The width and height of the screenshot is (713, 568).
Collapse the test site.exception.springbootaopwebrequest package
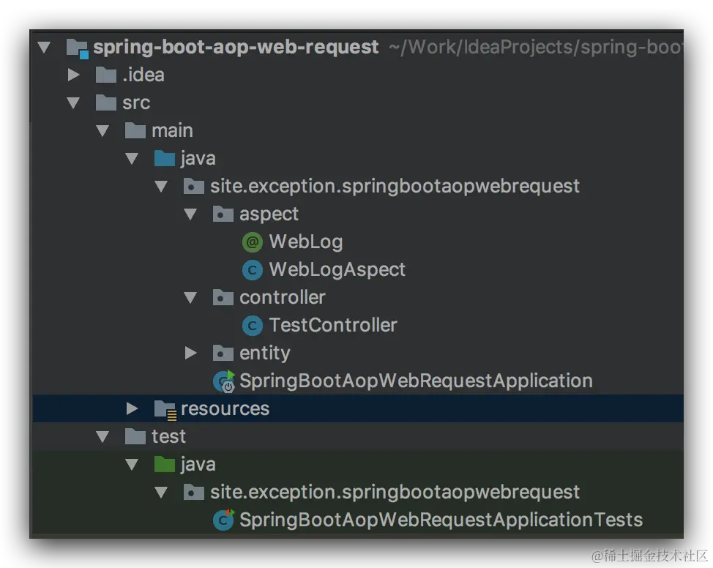tap(161, 493)
